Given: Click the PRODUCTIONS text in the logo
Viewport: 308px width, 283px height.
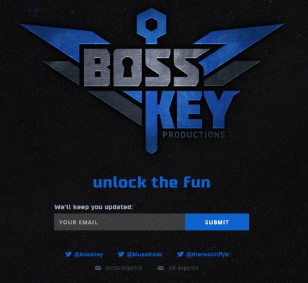Looking at the screenshot, I should tap(194, 135).
